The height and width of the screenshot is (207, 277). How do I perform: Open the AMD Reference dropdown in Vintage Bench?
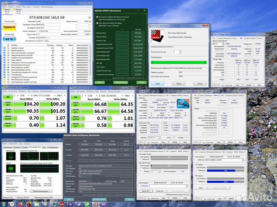click(225, 160)
